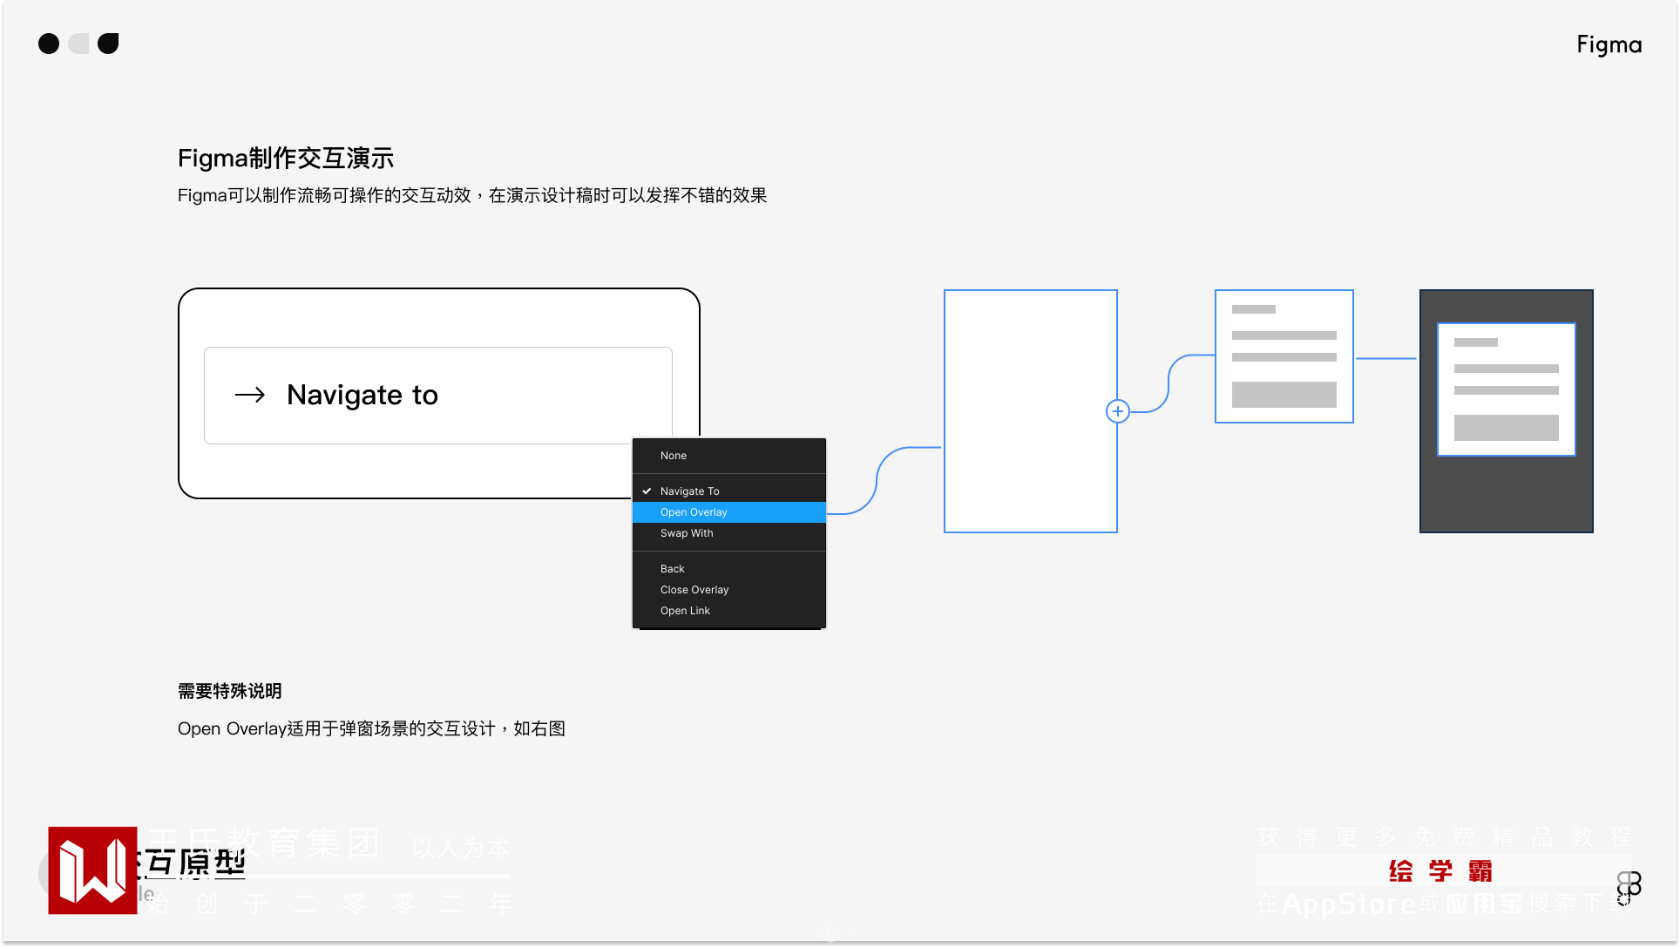This screenshot has height=948, width=1680.
Task: Click the Figma text top-right
Action: point(1609,44)
